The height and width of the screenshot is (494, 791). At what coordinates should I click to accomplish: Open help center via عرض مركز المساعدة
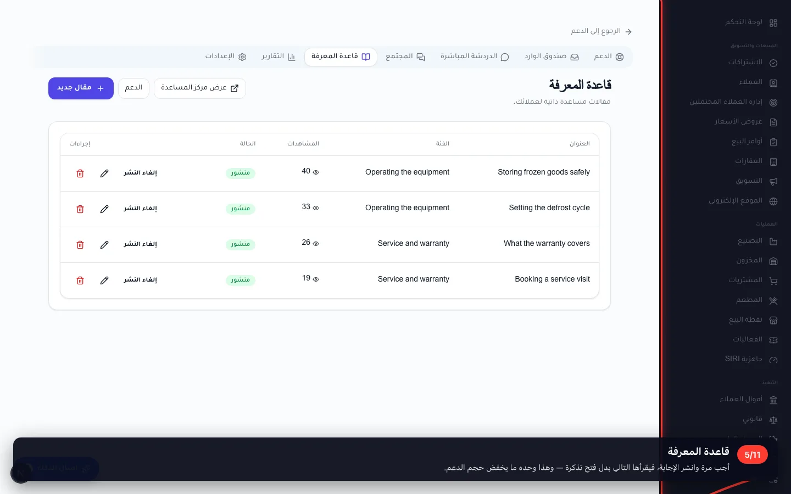click(x=200, y=88)
